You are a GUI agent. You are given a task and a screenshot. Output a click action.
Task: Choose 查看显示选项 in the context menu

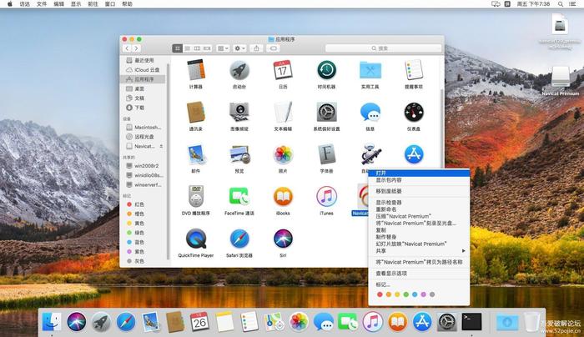tap(419, 274)
